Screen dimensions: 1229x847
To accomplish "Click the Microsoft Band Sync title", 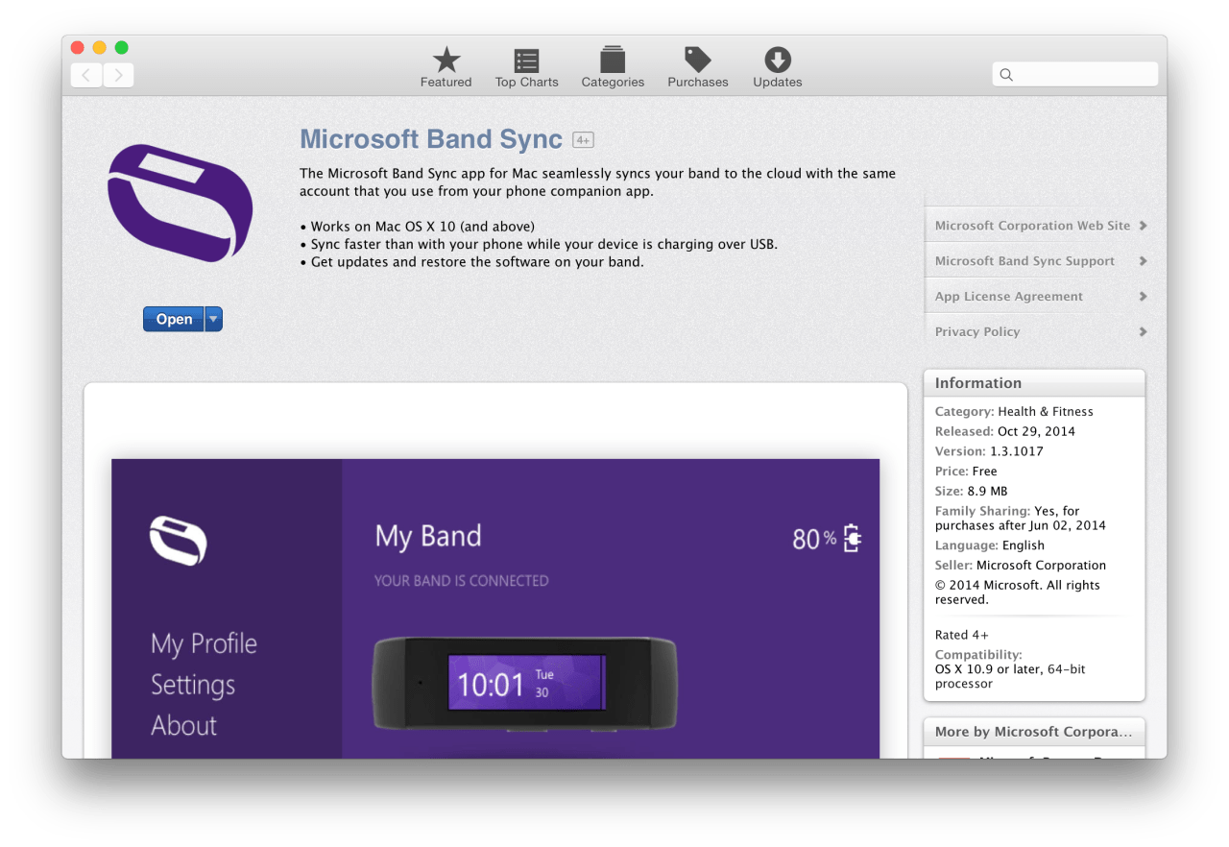I will tap(431, 139).
